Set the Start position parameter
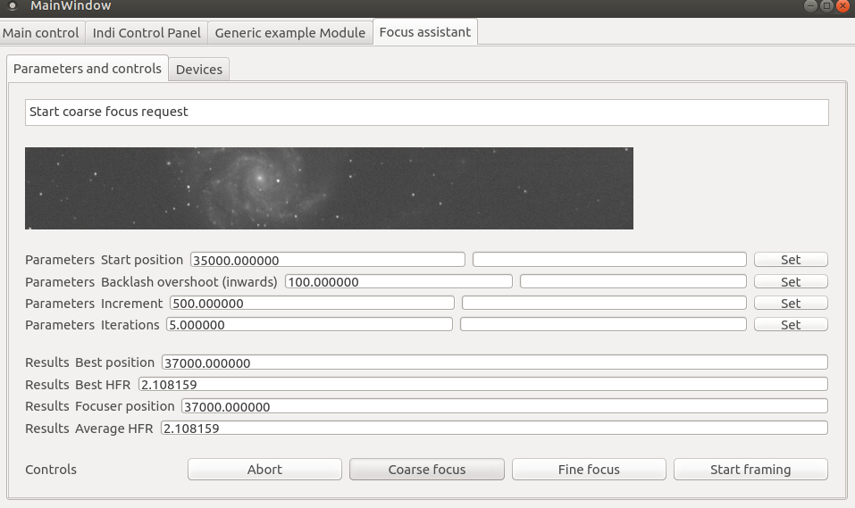Viewport: 855px width, 508px height. click(x=791, y=260)
